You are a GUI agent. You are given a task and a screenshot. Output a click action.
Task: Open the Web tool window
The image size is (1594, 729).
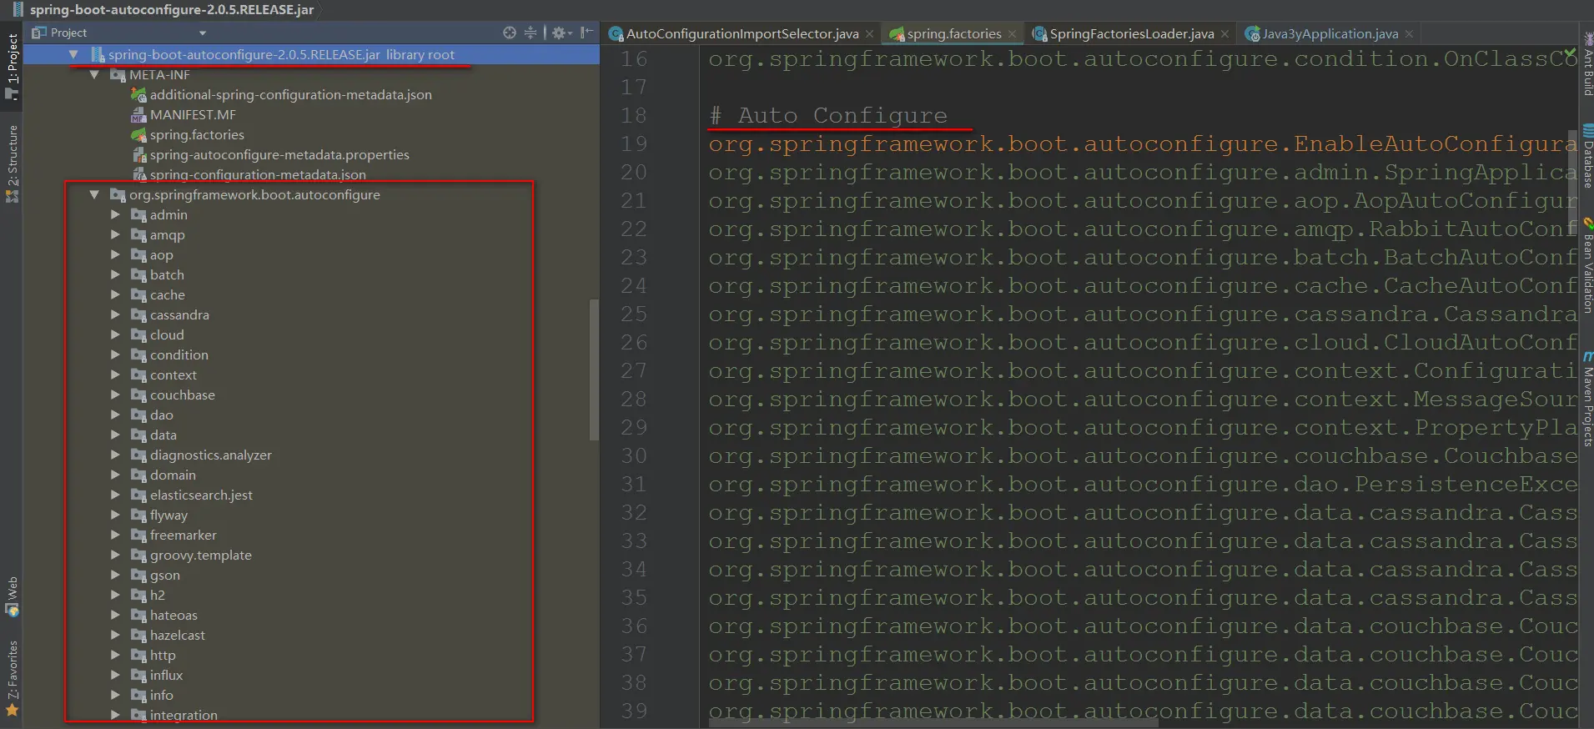point(12,596)
